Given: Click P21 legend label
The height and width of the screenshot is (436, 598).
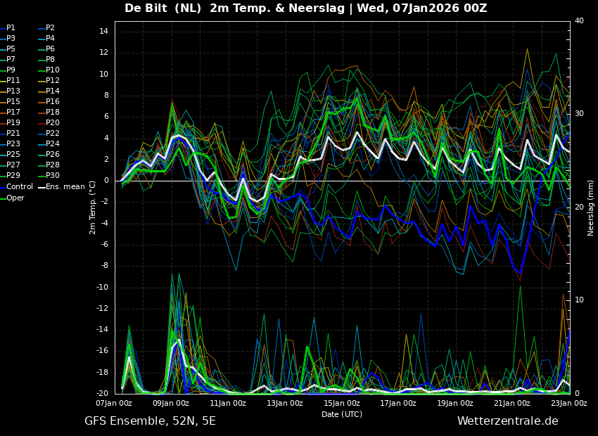Looking at the screenshot, I should click(10, 134).
